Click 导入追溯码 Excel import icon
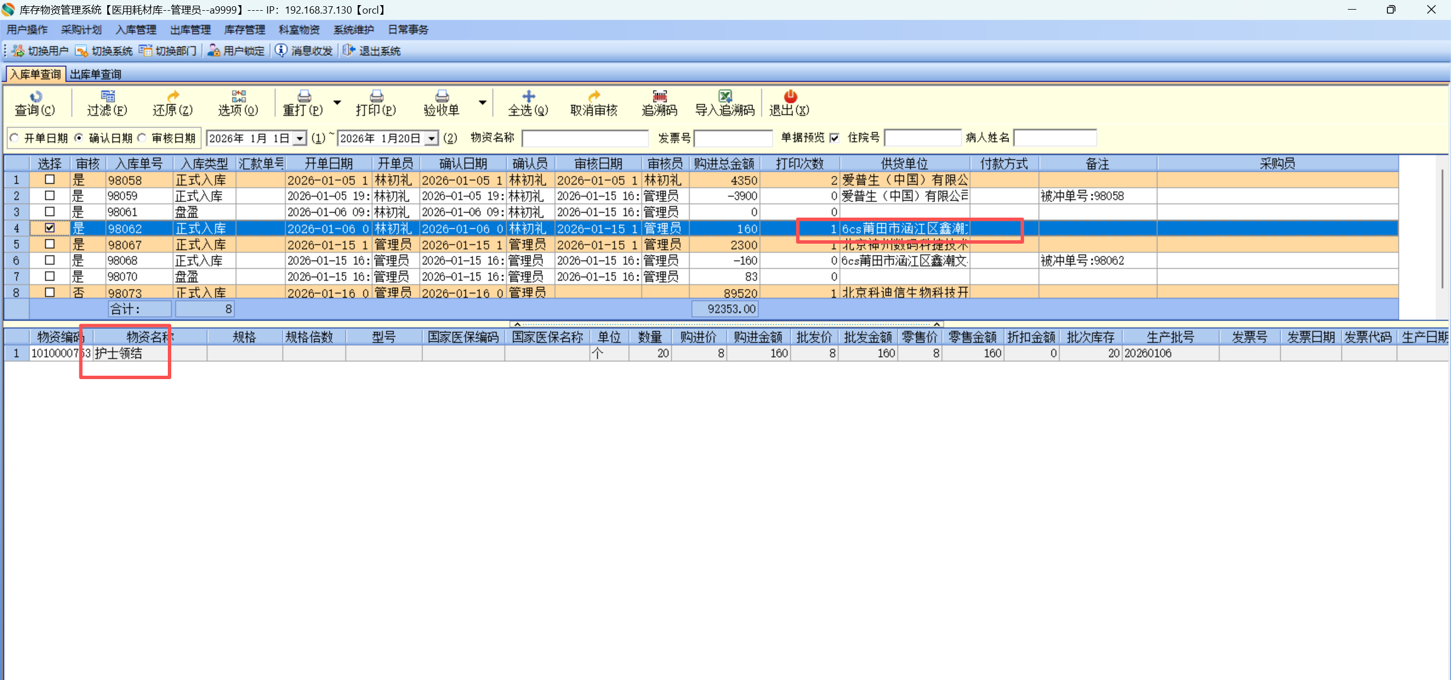The image size is (1451, 680). click(x=725, y=97)
